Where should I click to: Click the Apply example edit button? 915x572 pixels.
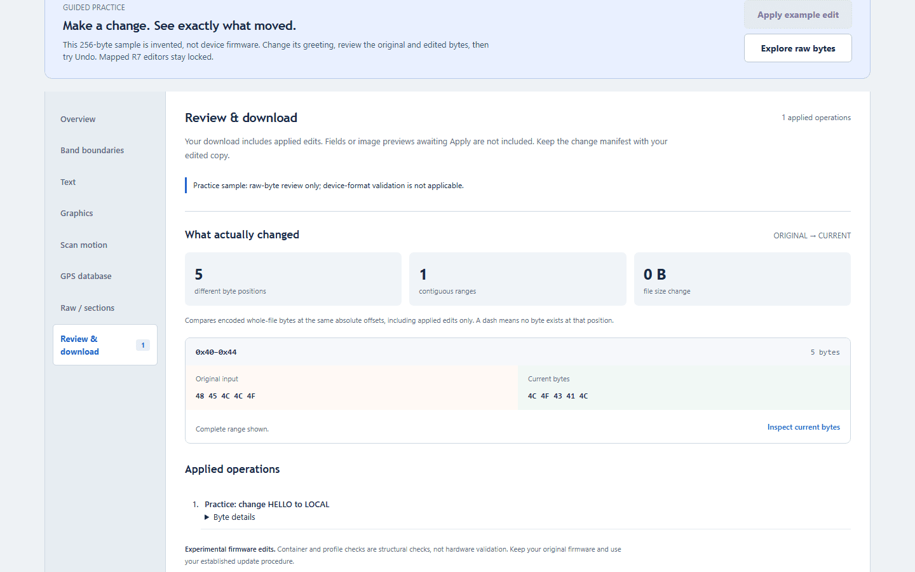tap(797, 15)
